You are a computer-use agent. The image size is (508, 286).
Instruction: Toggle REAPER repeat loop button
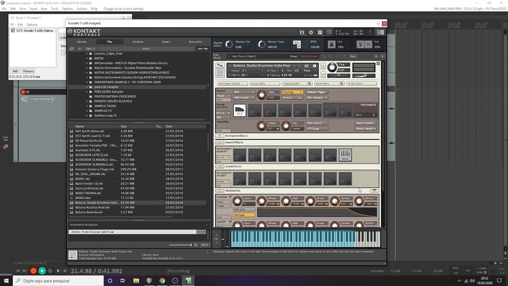(50, 271)
